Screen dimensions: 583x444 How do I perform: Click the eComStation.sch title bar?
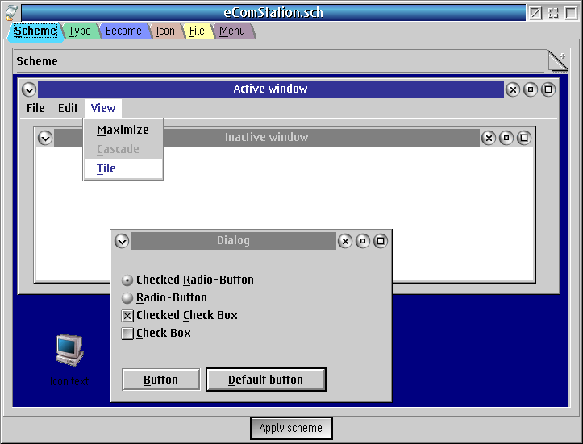point(273,13)
